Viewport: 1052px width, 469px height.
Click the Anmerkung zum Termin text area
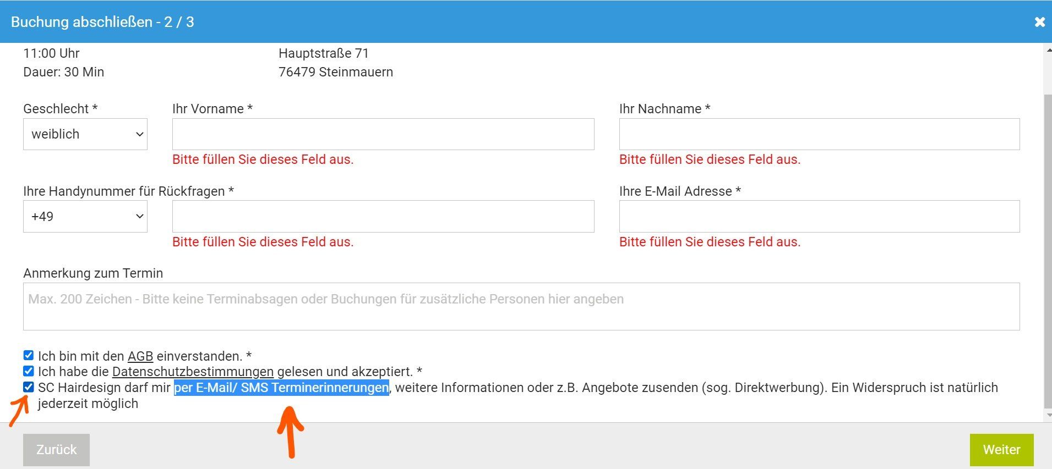click(x=521, y=306)
